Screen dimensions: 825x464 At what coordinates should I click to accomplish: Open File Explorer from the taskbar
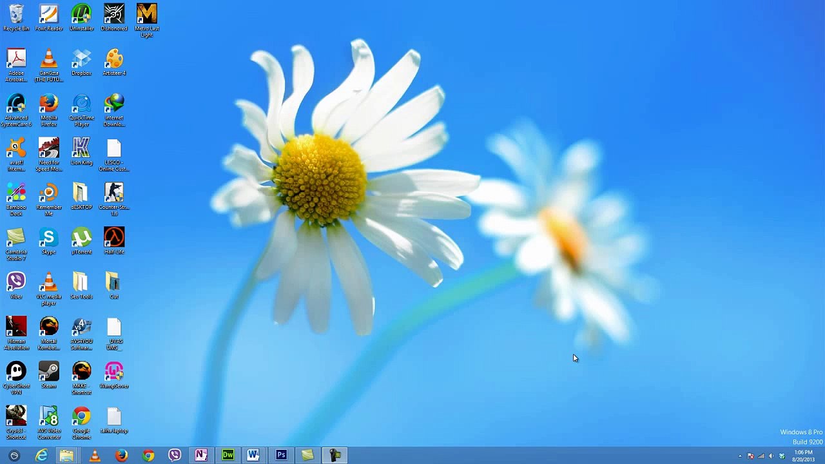pos(66,456)
